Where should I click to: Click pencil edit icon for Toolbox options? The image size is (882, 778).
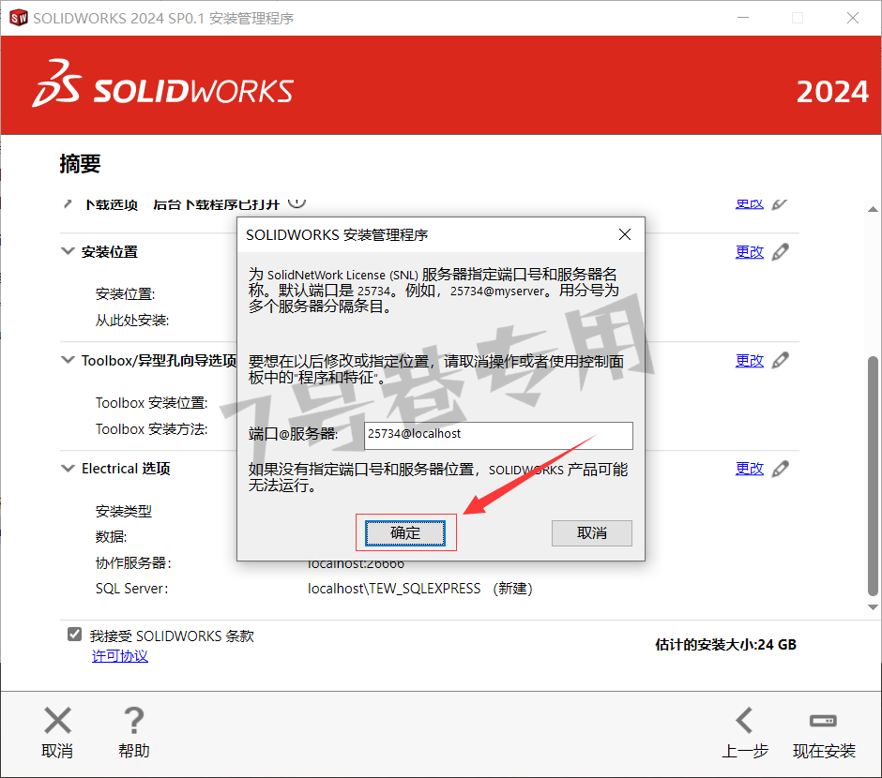coord(780,360)
